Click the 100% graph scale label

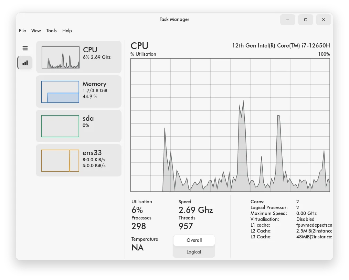pos(324,54)
